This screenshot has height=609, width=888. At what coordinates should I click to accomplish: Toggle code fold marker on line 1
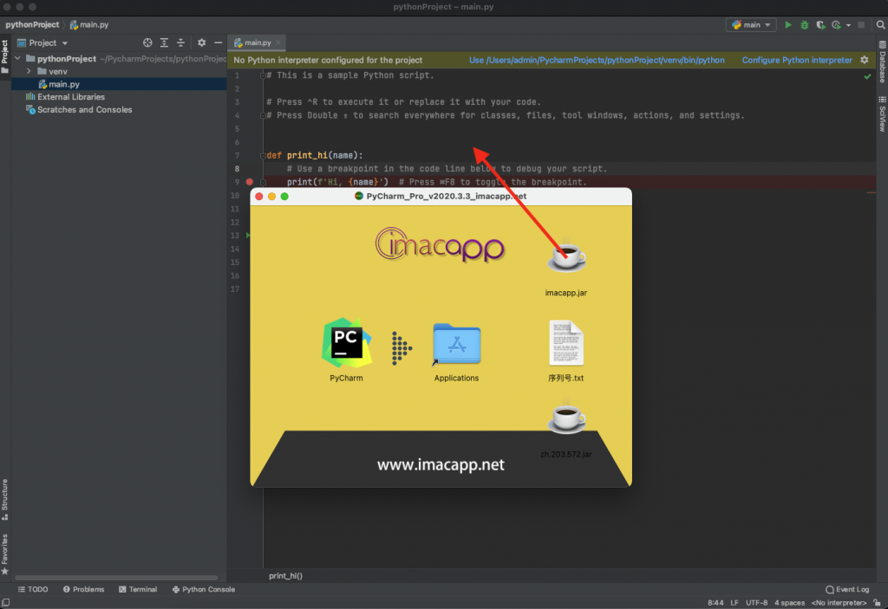pos(263,75)
